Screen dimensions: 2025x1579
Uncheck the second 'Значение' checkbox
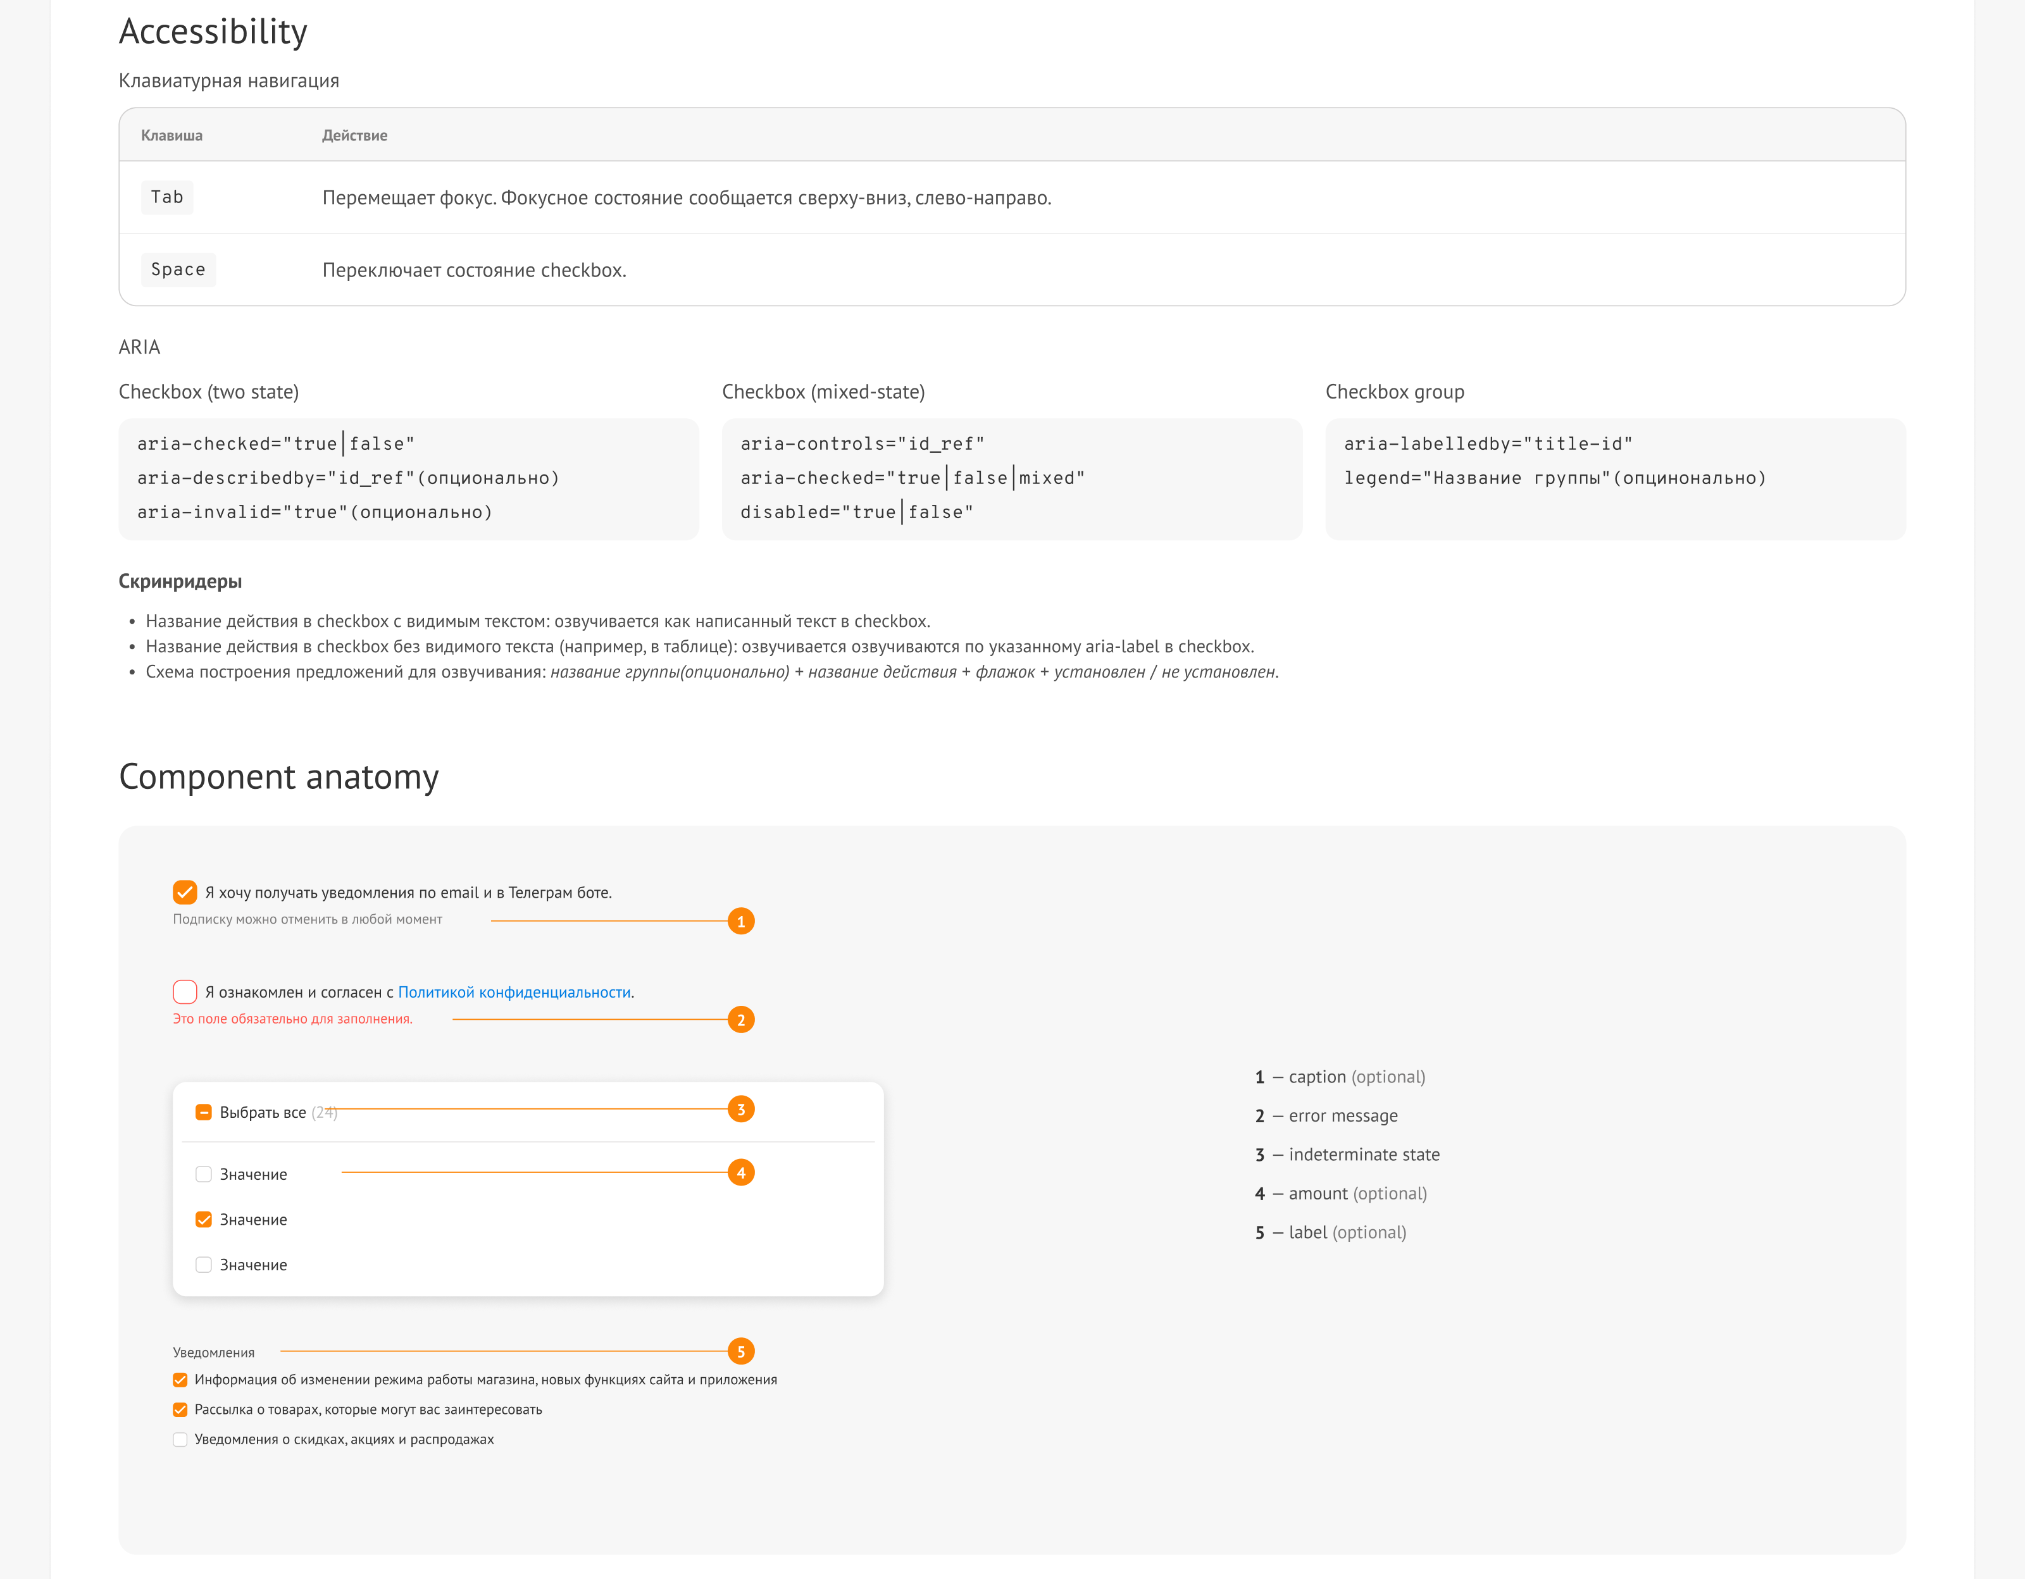point(204,1220)
